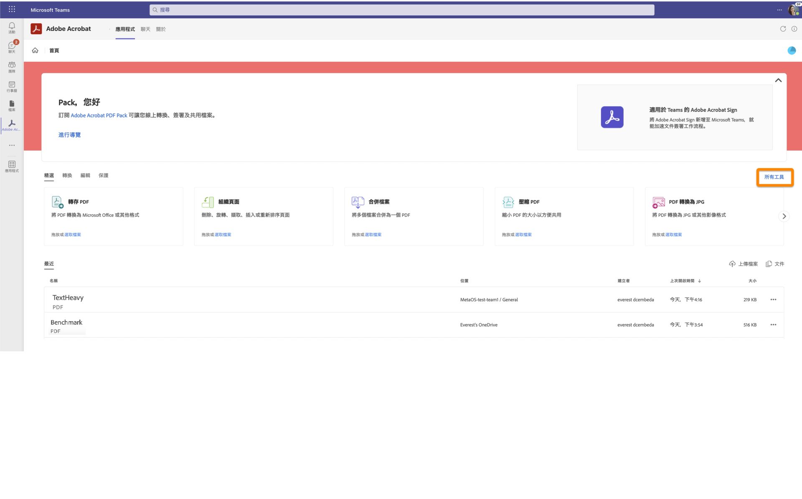The image size is (802, 499).
Task: Click the Adobe Acrobat Sign promo card
Action: (675, 117)
